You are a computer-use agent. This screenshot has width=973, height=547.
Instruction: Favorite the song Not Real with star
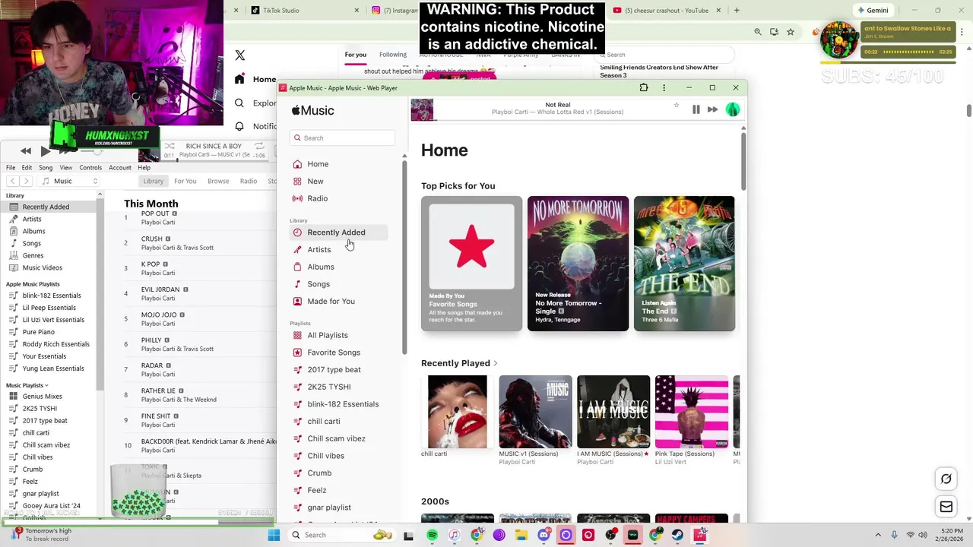(x=676, y=105)
